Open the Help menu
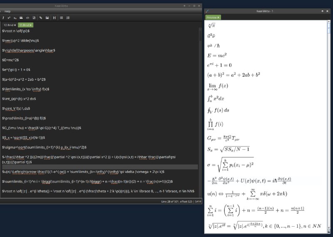The image size is (333, 237). click(x=7, y=12)
